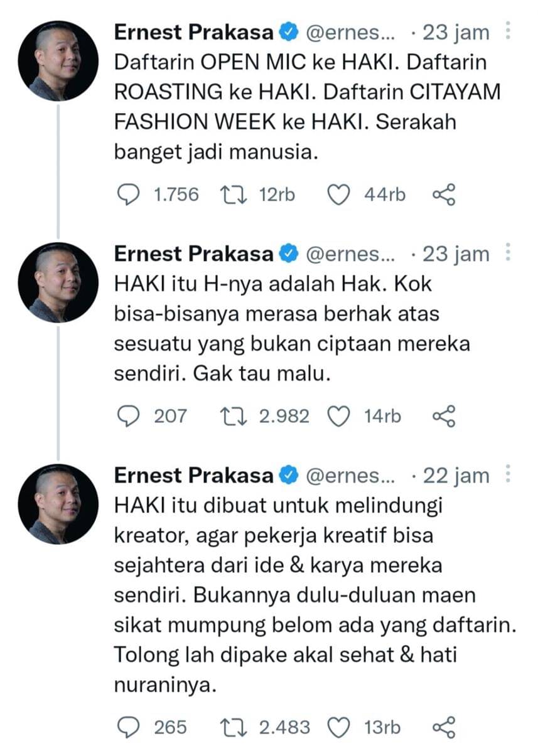Open the '22 jam' timestamp of third tweet

(456, 475)
